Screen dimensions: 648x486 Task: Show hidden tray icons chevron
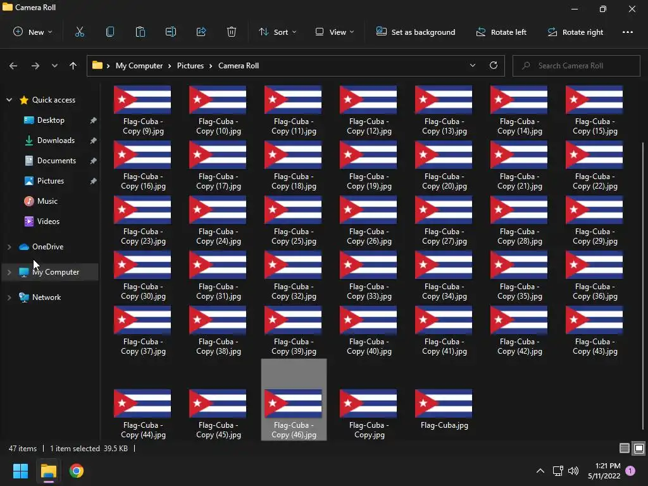pos(540,471)
